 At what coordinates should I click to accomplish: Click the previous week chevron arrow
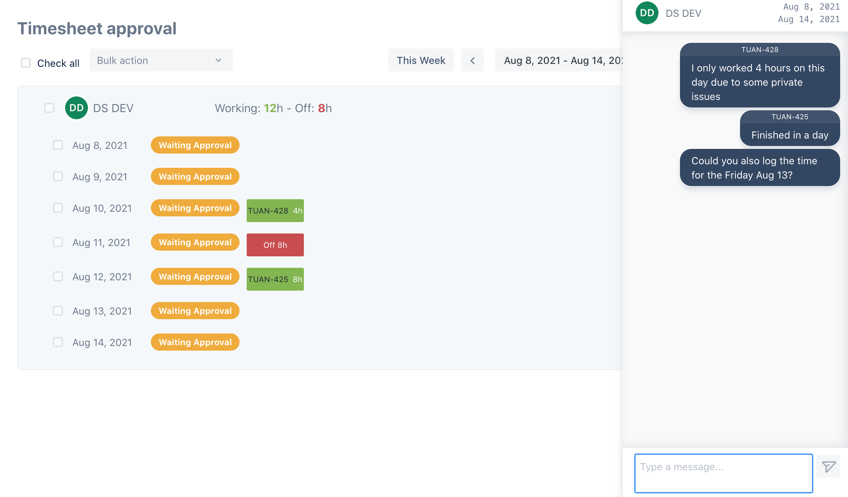[x=472, y=60]
